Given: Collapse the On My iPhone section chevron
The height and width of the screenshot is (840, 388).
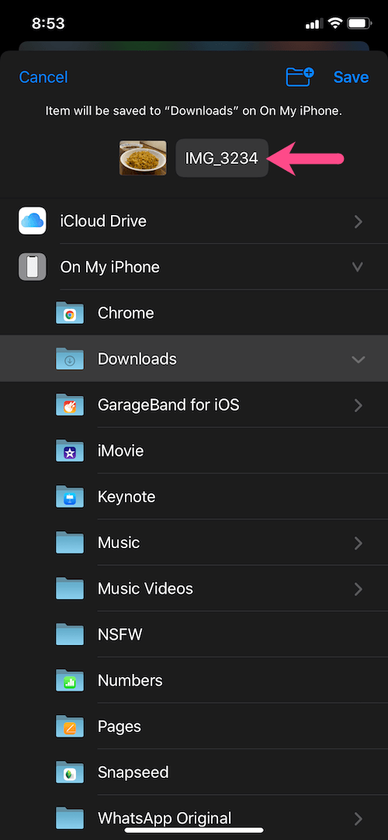Looking at the screenshot, I should (358, 267).
